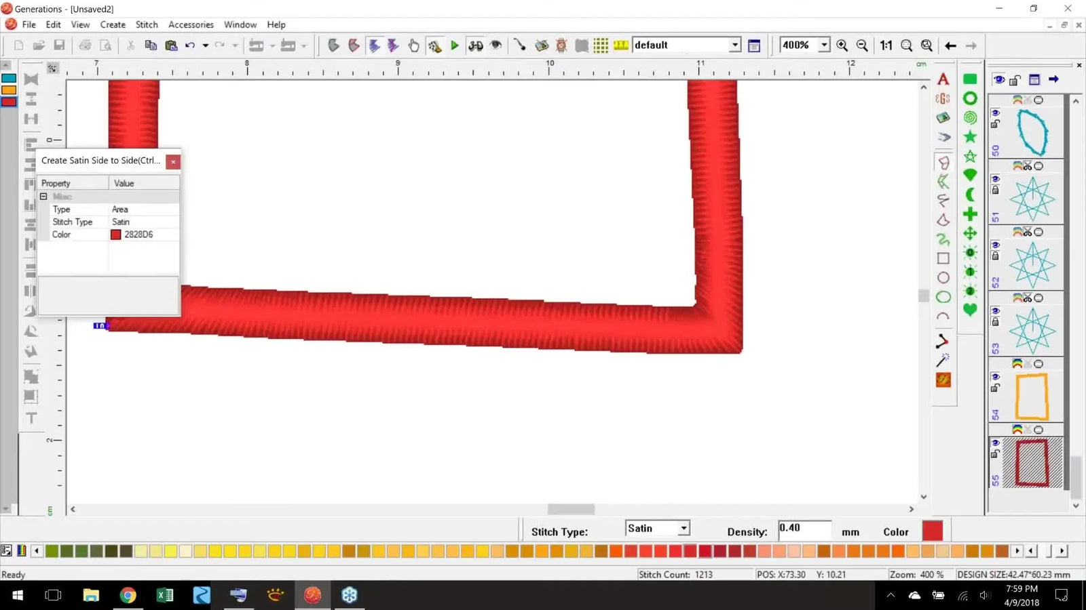Image resolution: width=1086 pixels, height=610 pixels.
Task: Select the green Run/play simulation icon
Action: (453, 45)
